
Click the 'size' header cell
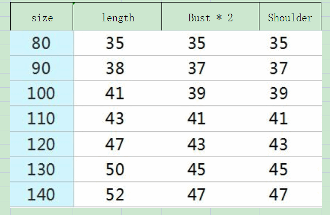click(42, 18)
